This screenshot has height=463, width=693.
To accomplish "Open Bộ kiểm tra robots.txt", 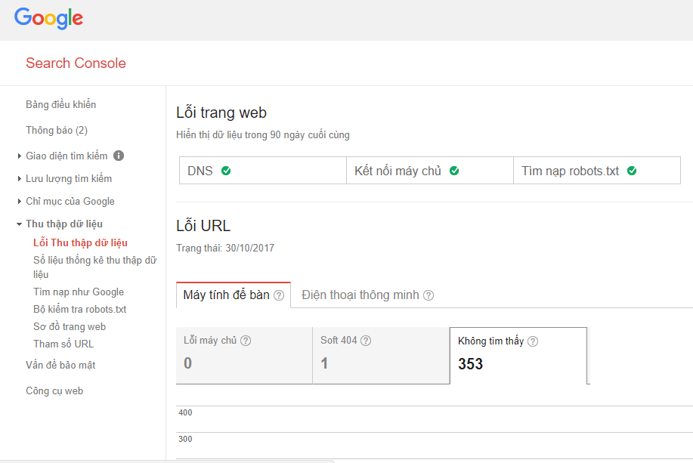I will (80, 309).
